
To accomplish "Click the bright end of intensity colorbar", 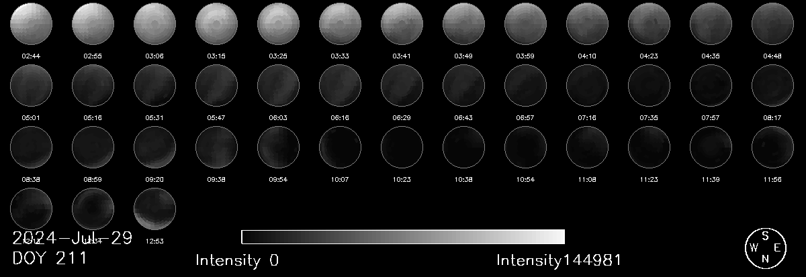I will click(x=557, y=237).
